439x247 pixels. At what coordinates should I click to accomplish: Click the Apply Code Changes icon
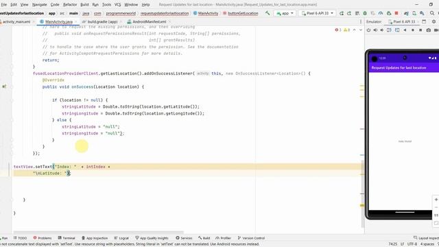pos(357,13)
